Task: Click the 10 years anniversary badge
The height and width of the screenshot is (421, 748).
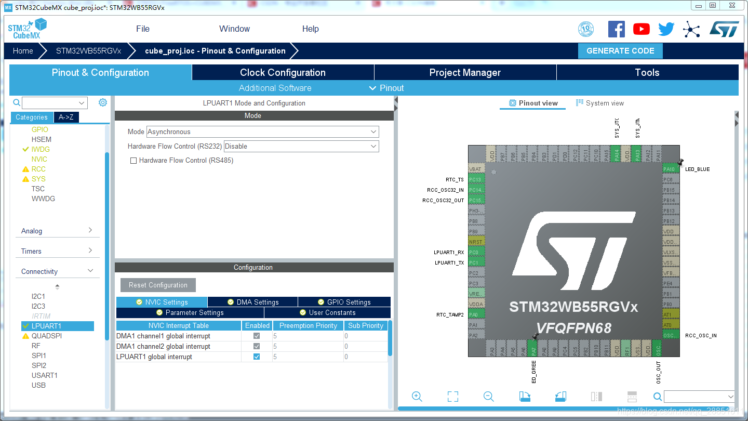Action: (x=586, y=29)
